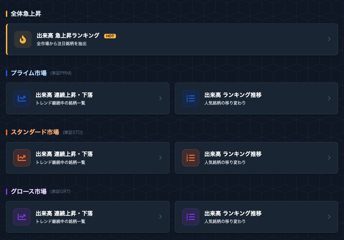Open 出来高 急上昇ランキング title link
The height and width of the screenshot is (240, 344).
pos(68,36)
